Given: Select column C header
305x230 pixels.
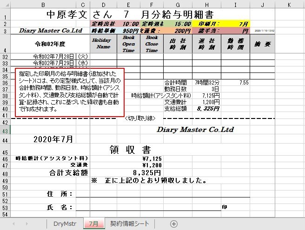Looking at the screenshot, I should 83,5.
